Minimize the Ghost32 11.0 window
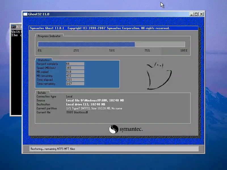 click(x=192, y=14)
